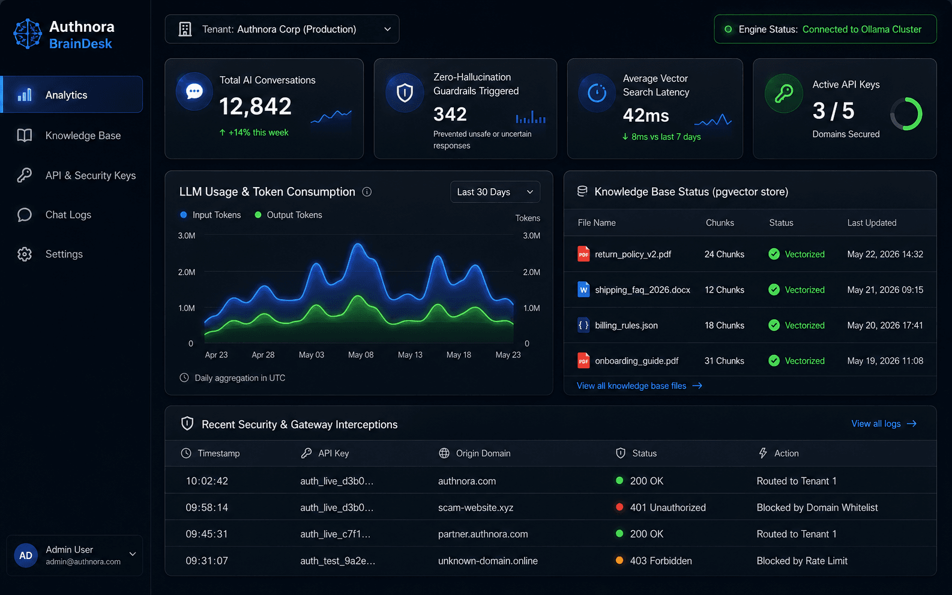Click the Guardrails Triggered shield icon
The width and height of the screenshot is (952, 595).
pos(405,93)
